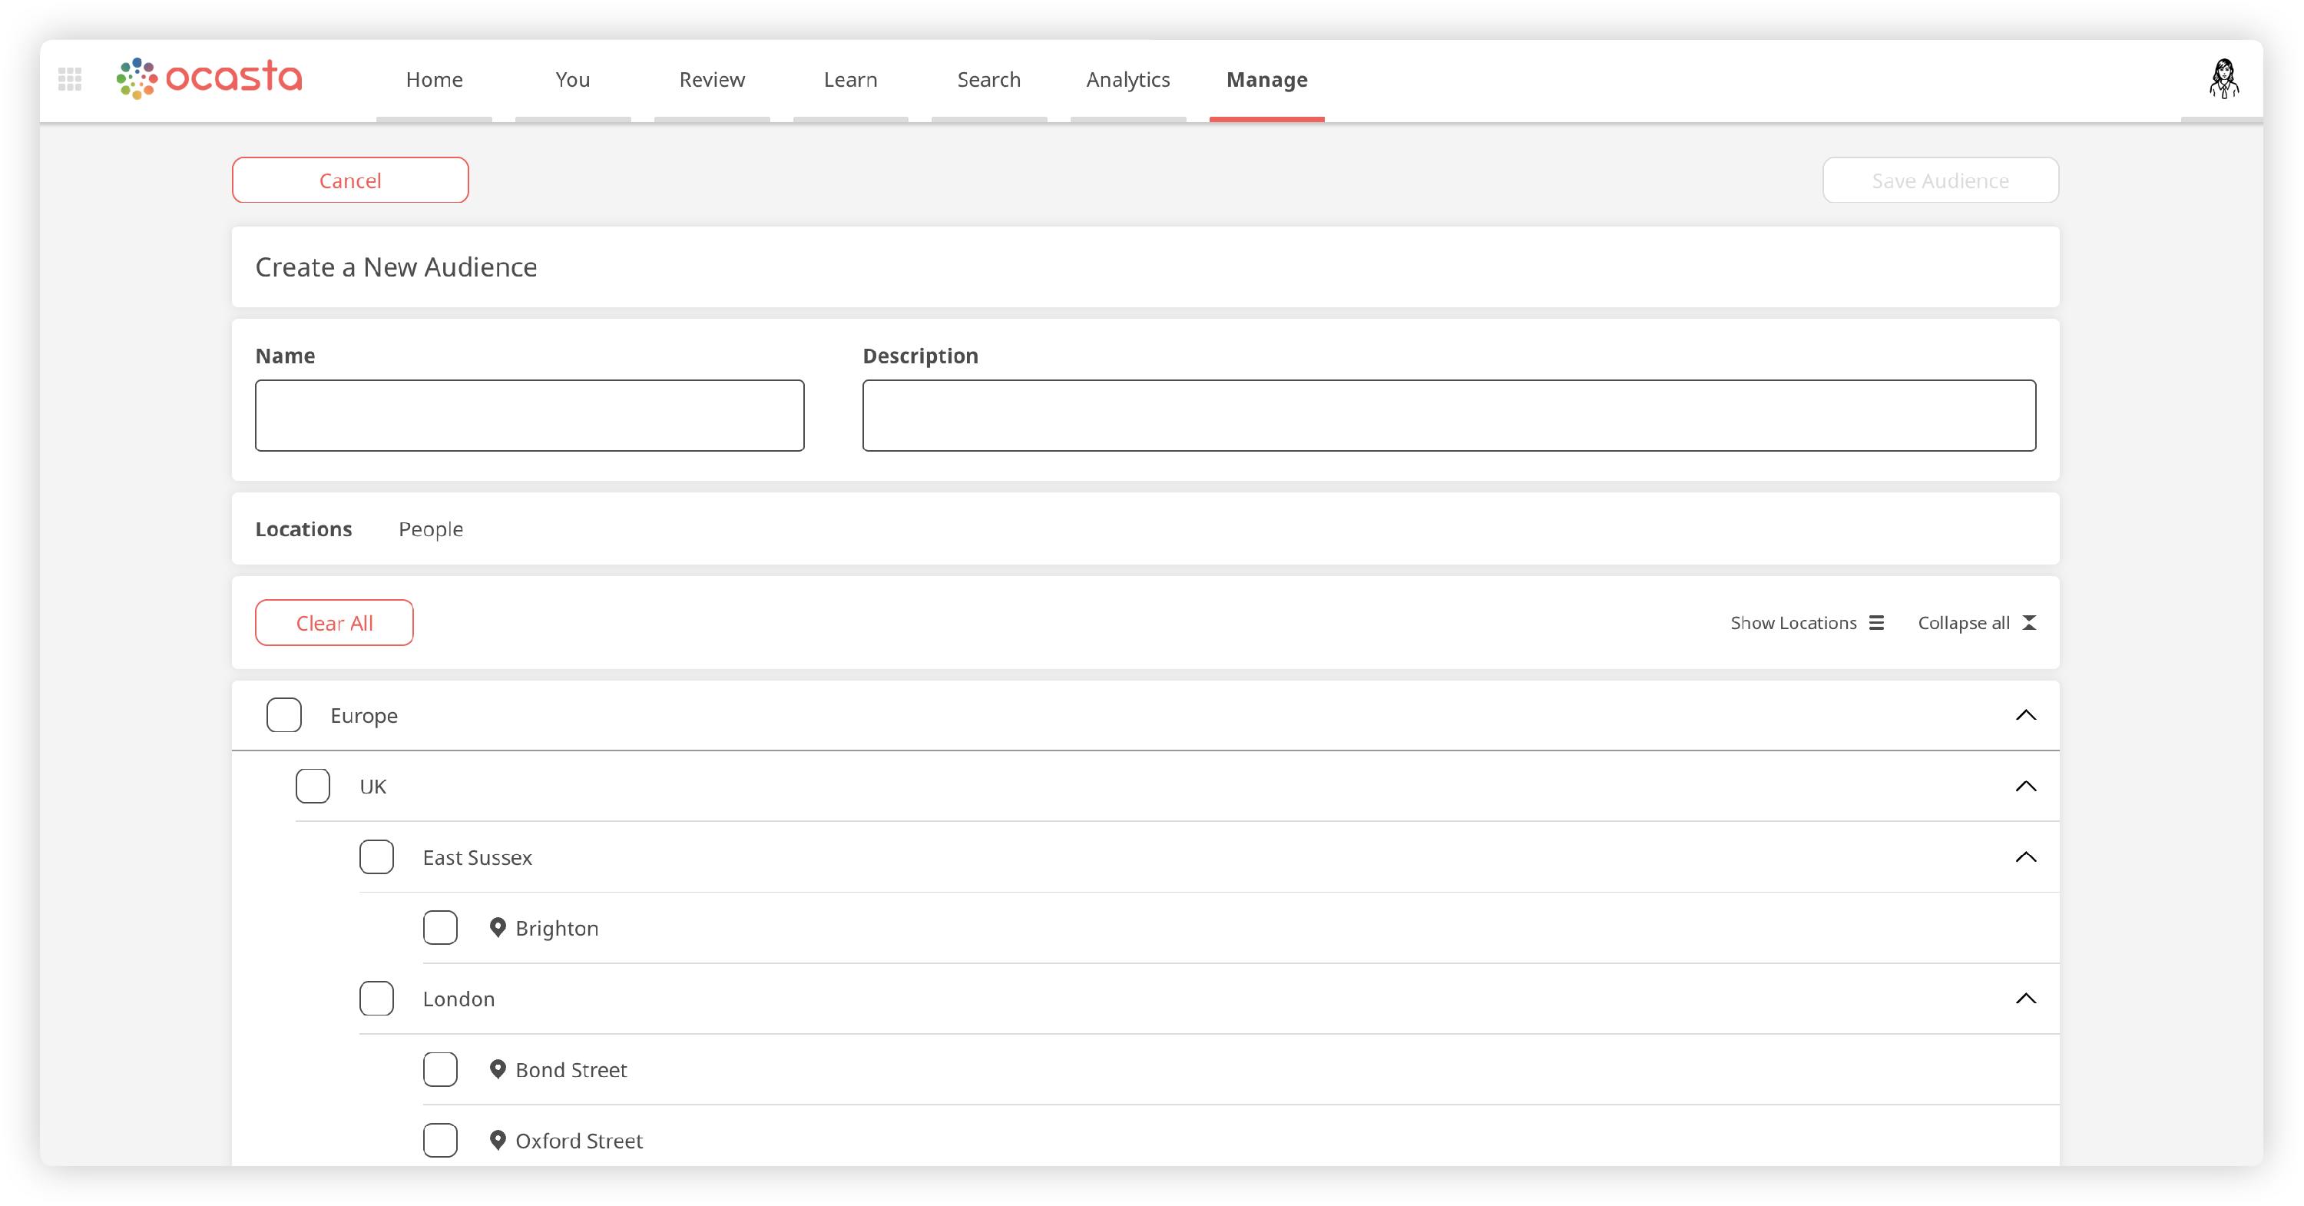
Task: Click the Bond Street location pin icon
Action: [498, 1069]
